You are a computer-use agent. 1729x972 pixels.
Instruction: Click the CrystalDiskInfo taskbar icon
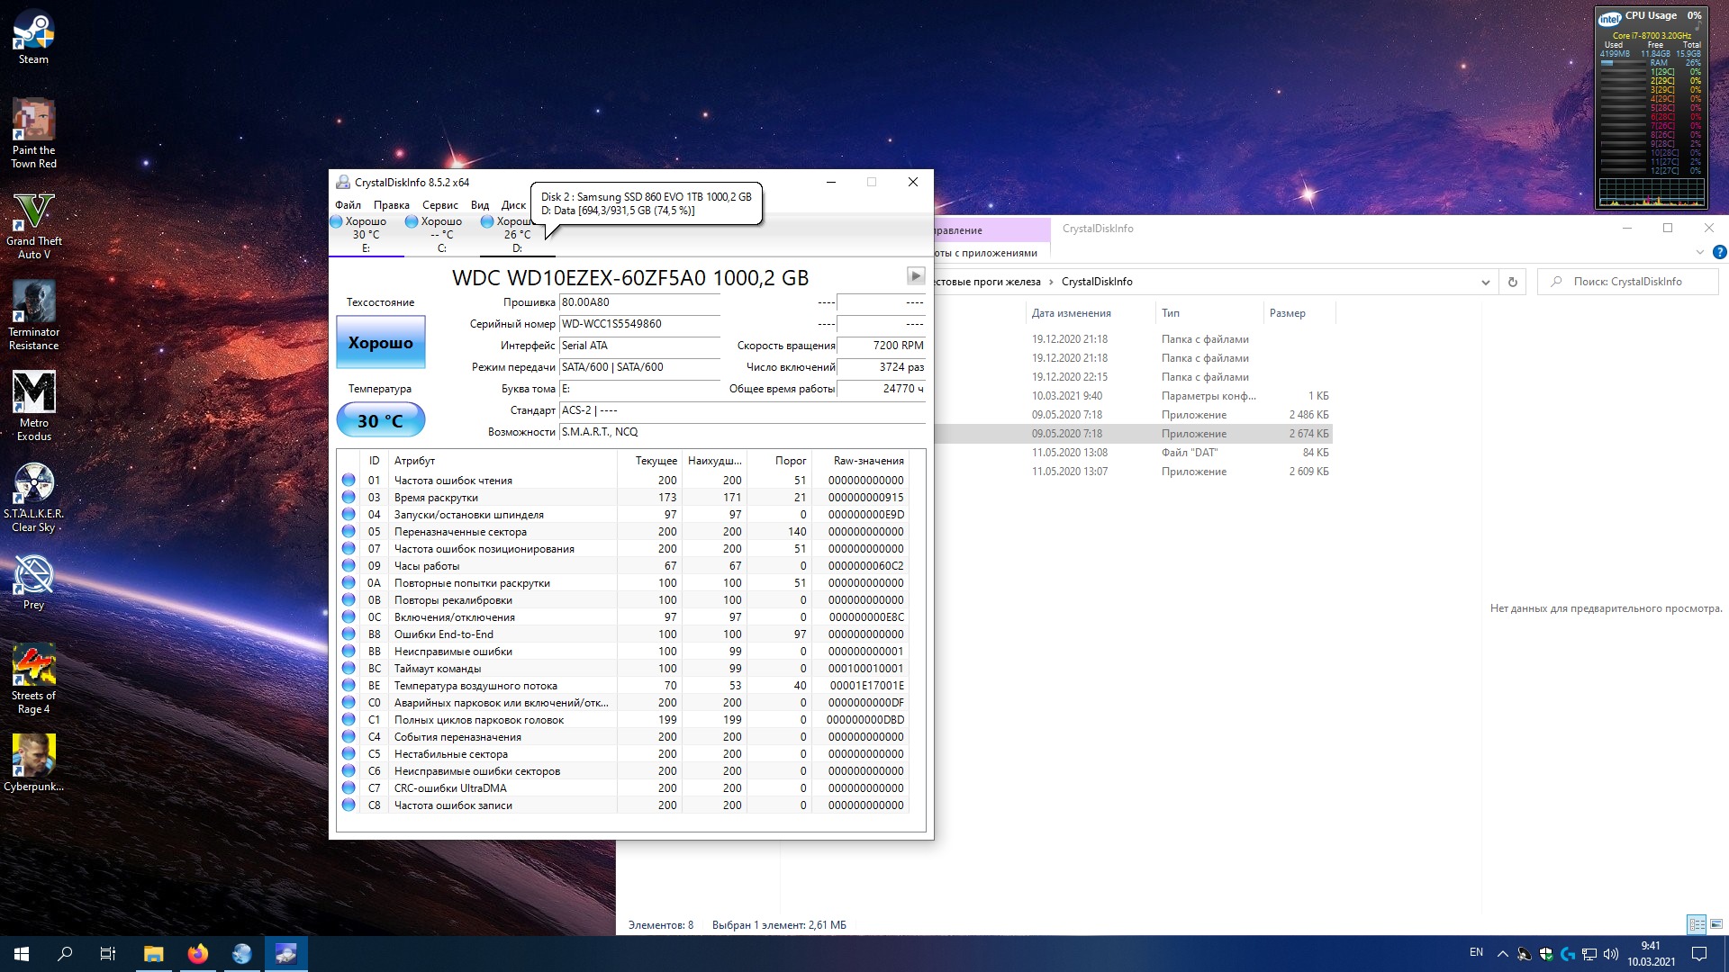(286, 954)
